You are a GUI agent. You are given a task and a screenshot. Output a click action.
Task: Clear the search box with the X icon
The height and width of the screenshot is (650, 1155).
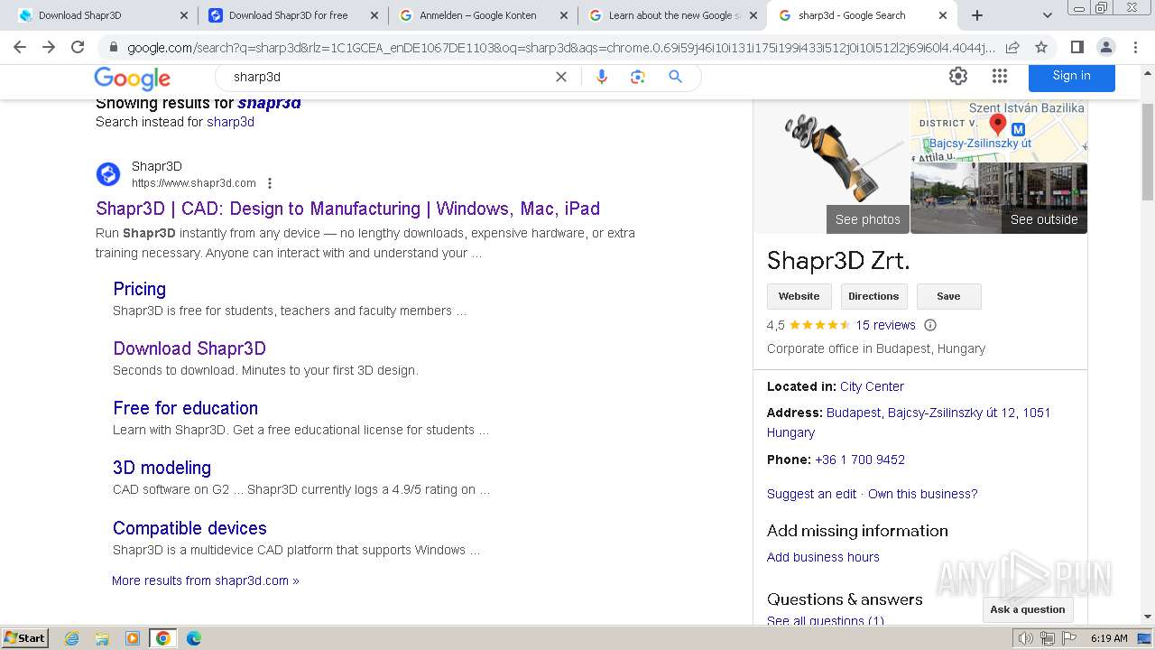561,77
